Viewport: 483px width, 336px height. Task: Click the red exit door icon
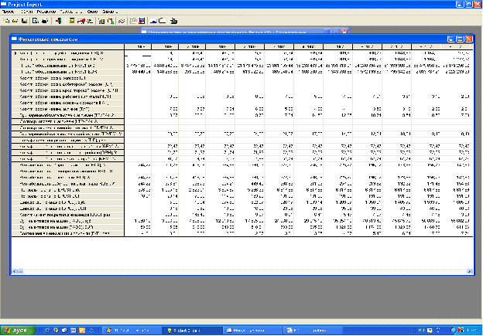(59, 21)
